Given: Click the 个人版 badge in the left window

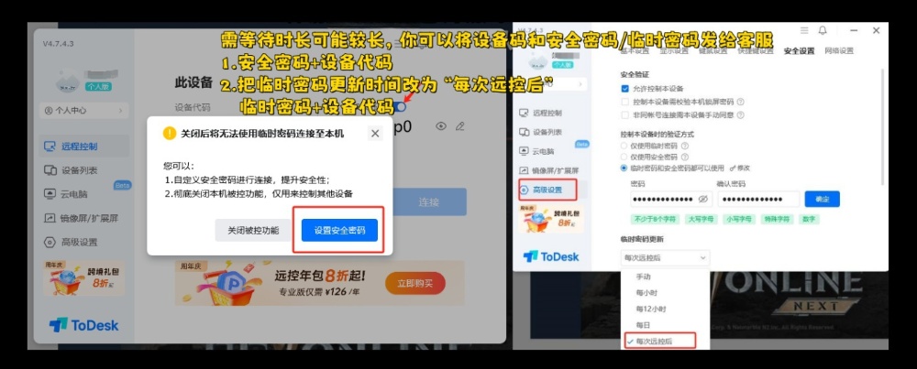Looking at the screenshot, I should pos(97,86).
